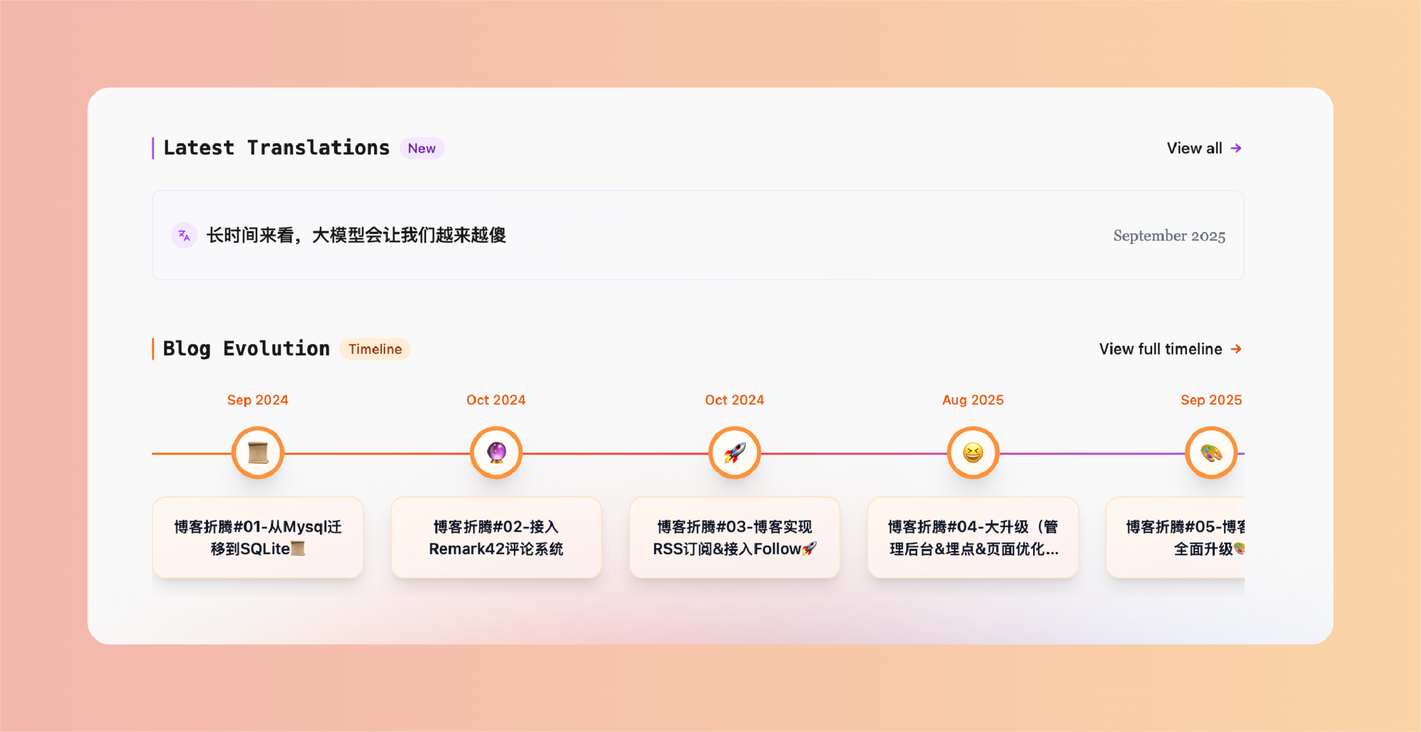Click the rocket timeline node

pyautogui.click(x=735, y=453)
